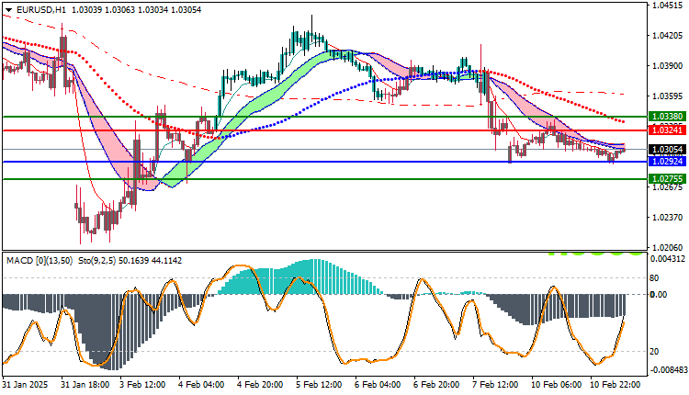This screenshot has height=395, width=689.
Task: Click the 4 Feb 20:00 time label
Action: pyautogui.click(x=260, y=385)
